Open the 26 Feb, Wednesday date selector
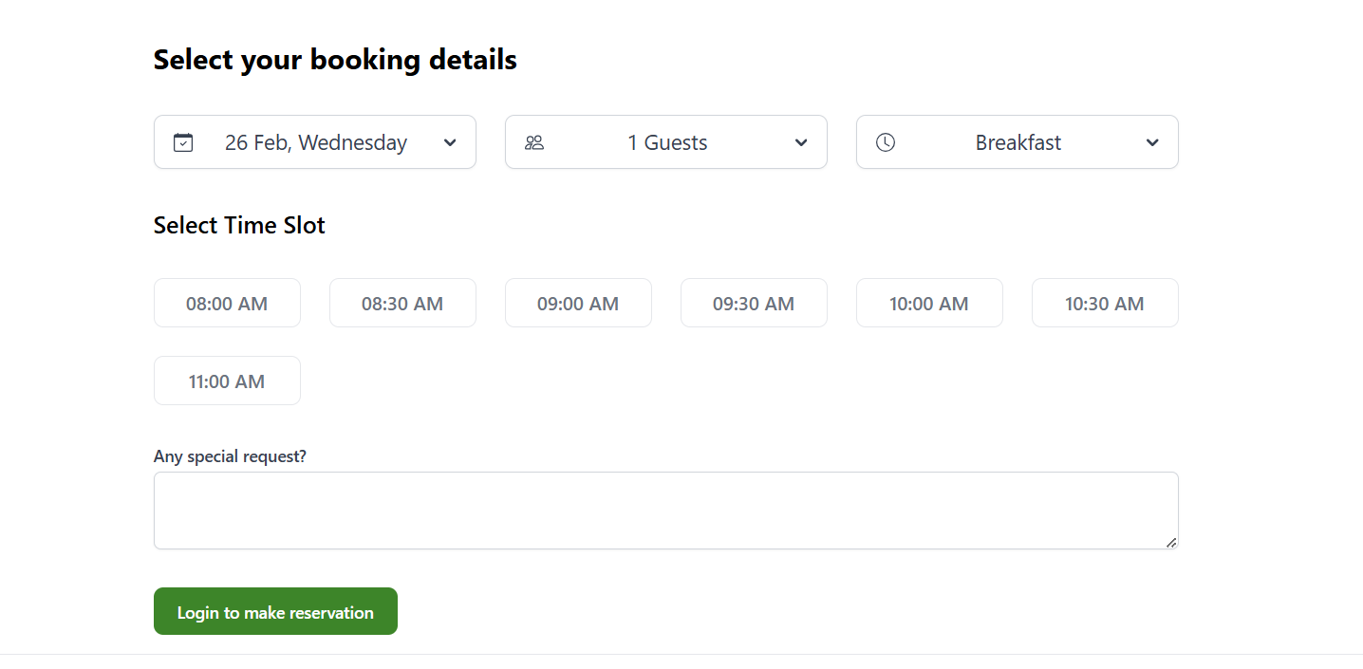The image size is (1363, 669). [315, 142]
